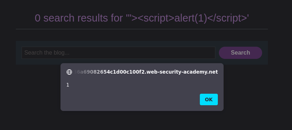
Task: Click the 'alert(1)' portion of the heading
Action: [191, 18]
